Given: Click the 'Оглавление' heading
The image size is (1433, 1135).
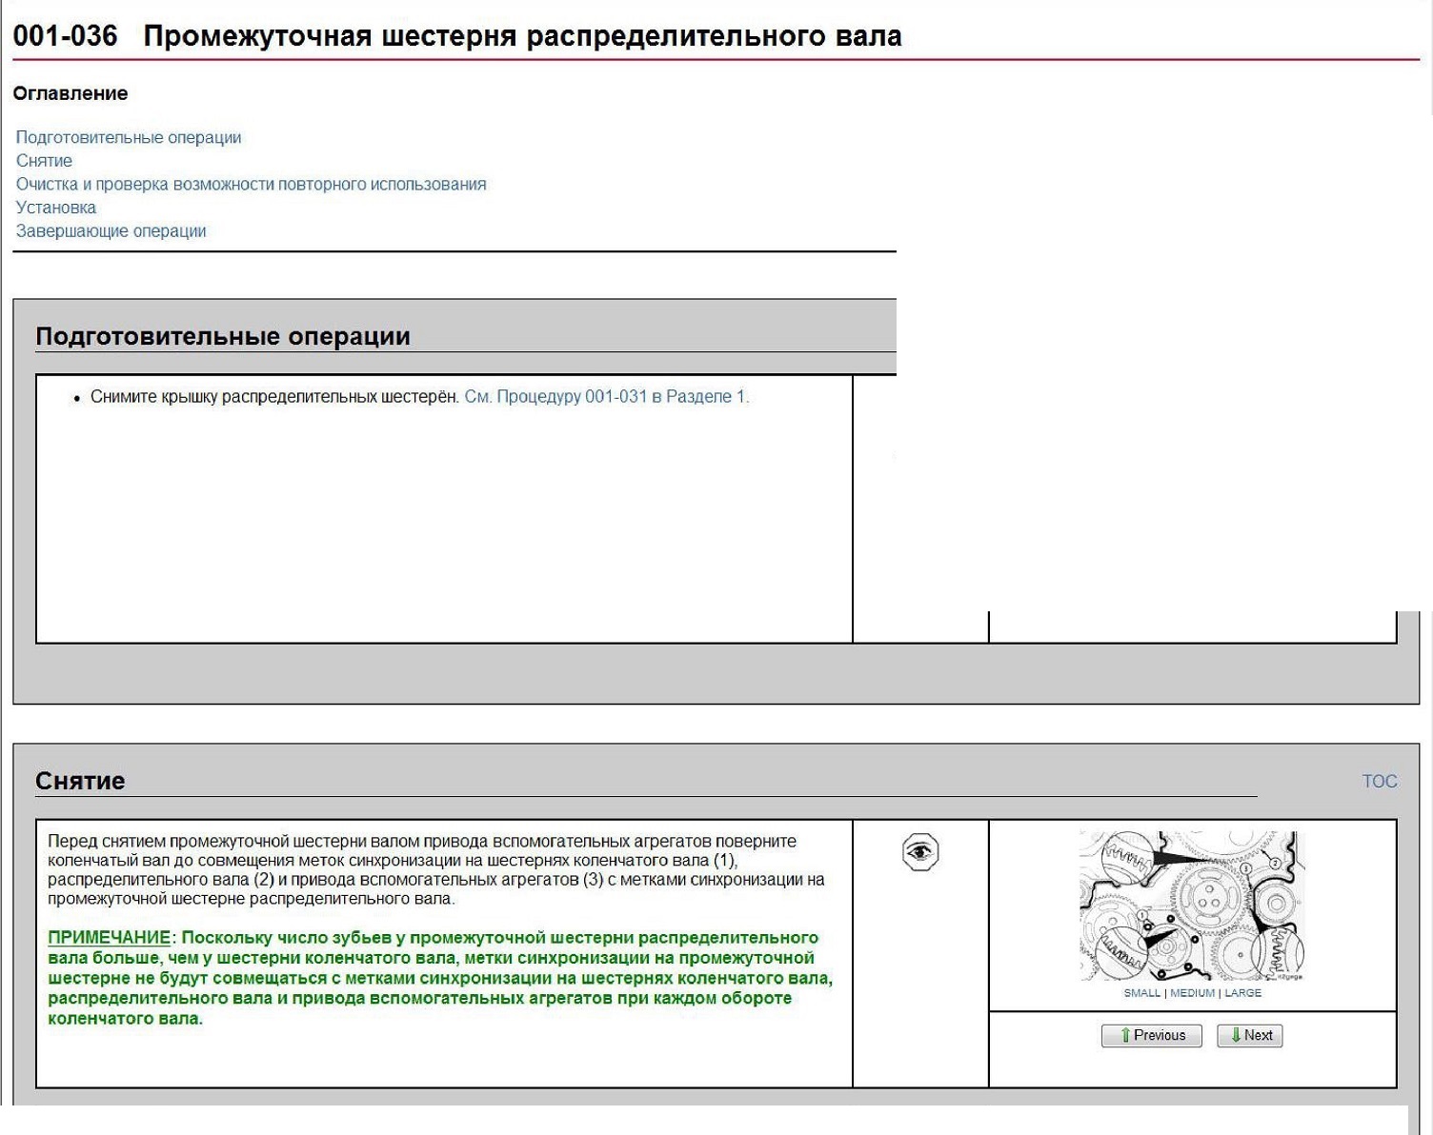Looking at the screenshot, I should [x=71, y=93].
